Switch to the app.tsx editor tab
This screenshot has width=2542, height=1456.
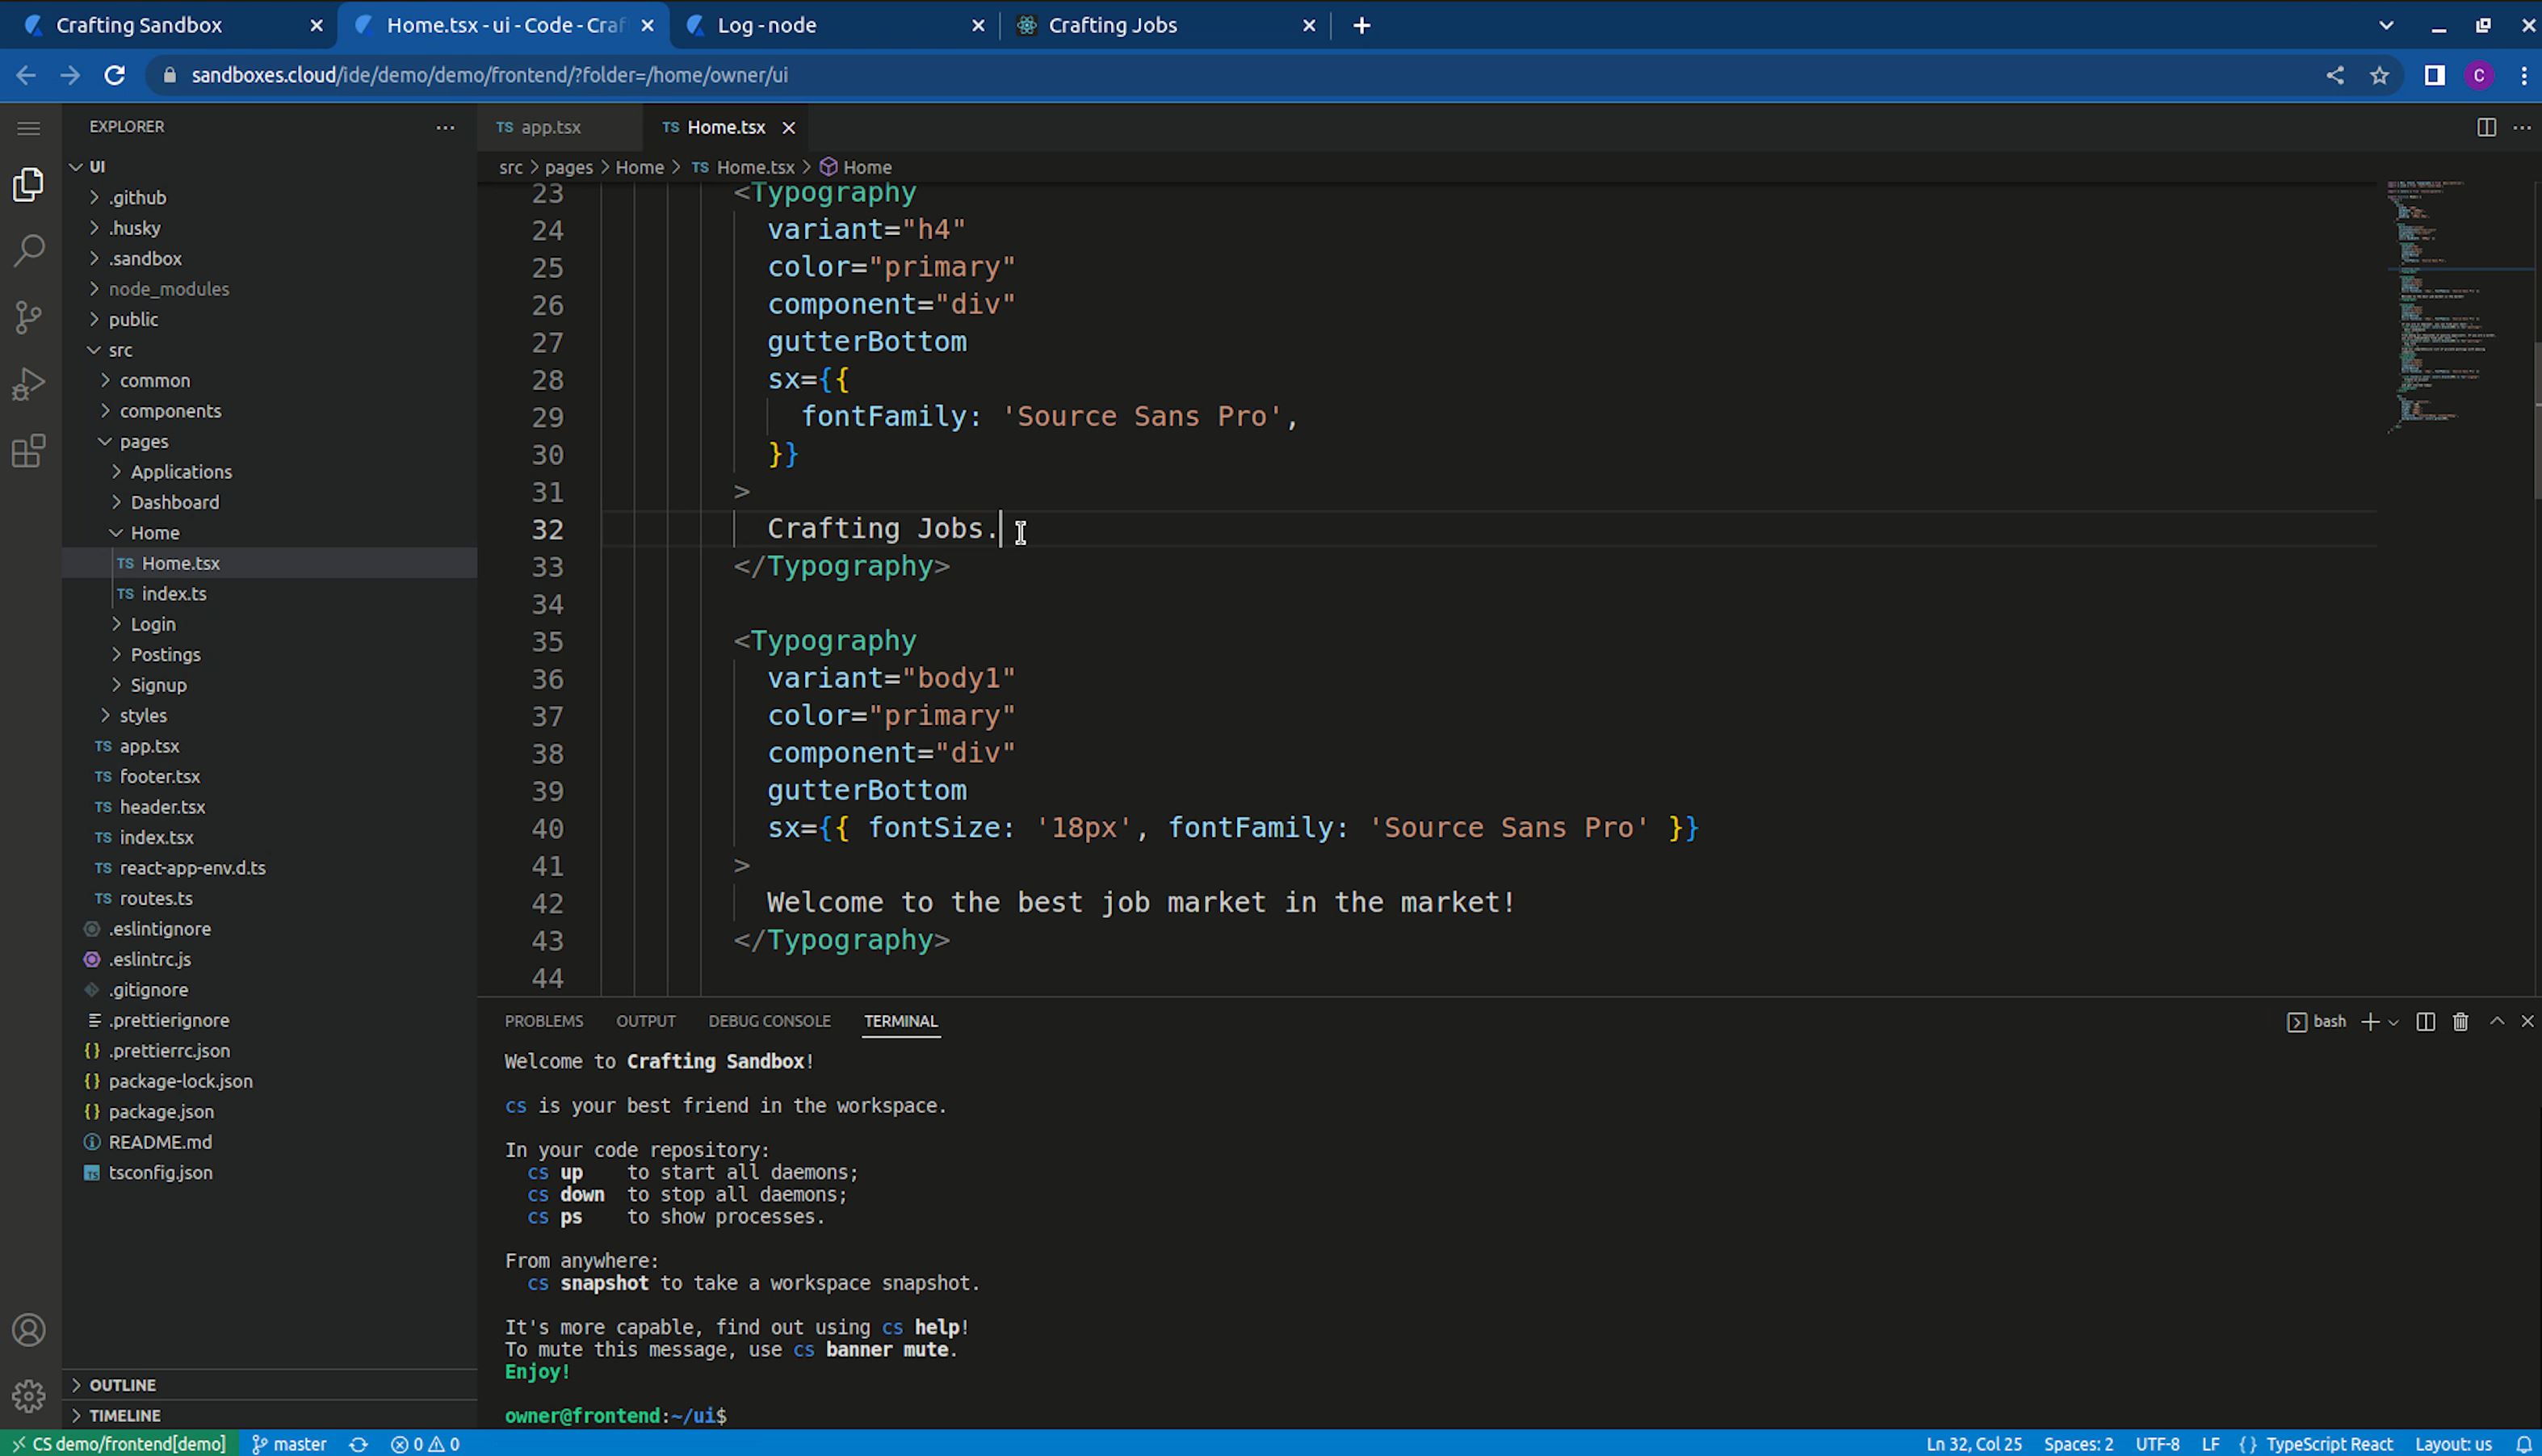click(550, 127)
